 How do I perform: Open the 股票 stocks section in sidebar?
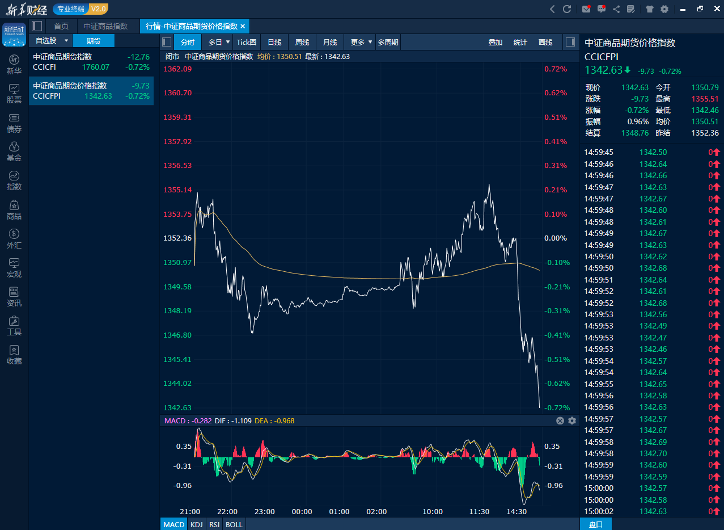tap(14, 94)
